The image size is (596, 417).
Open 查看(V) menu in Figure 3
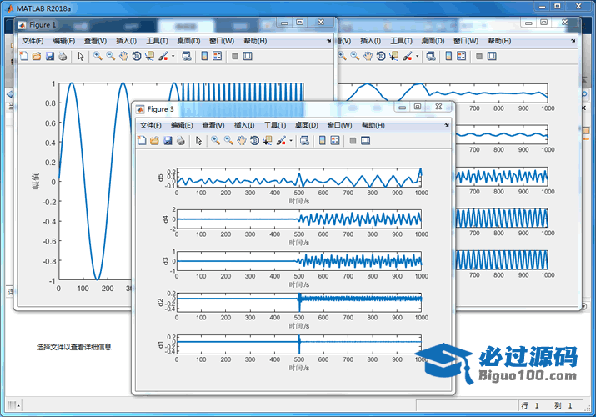click(x=213, y=125)
